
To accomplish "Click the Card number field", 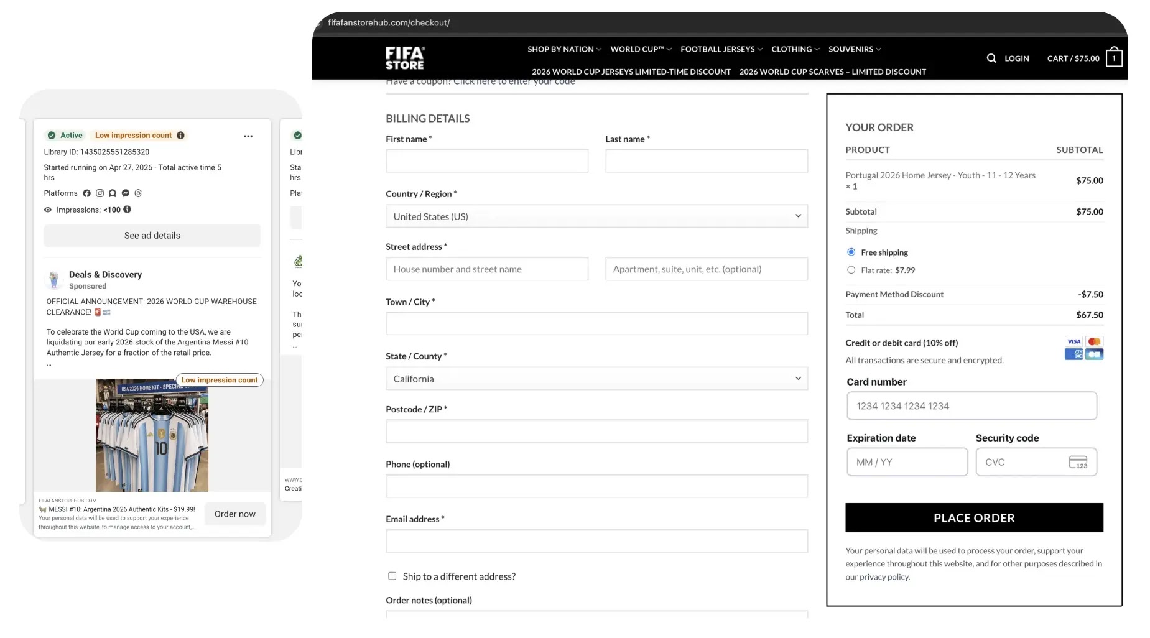I will [x=971, y=405].
